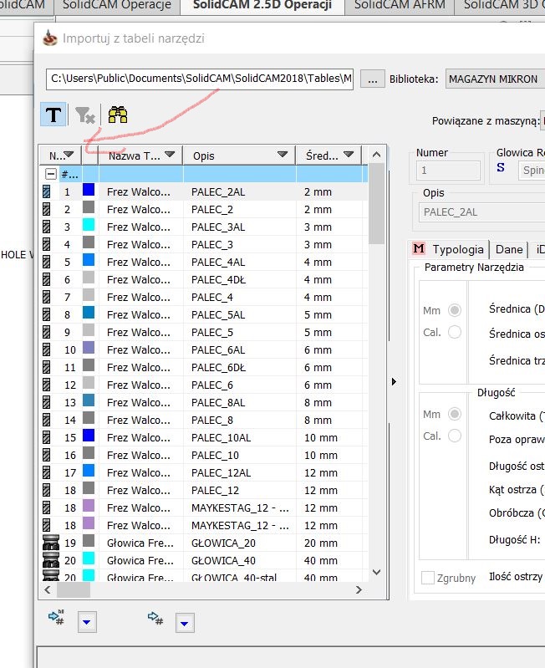Click the blue color swatch of tool 1
This screenshot has width=545, height=668.
(x=89, y=190)
